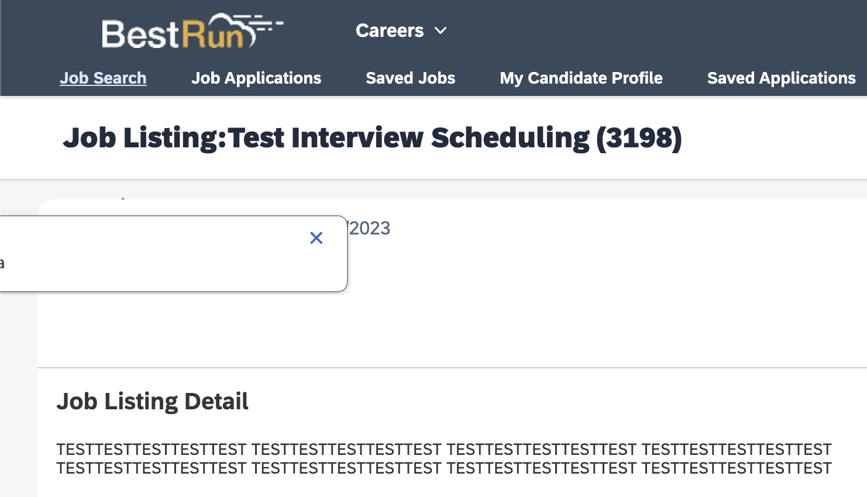Viewport: 867px width, 497px height.
Task: Click the Job Listing title heading
Action: pos(373,138)
